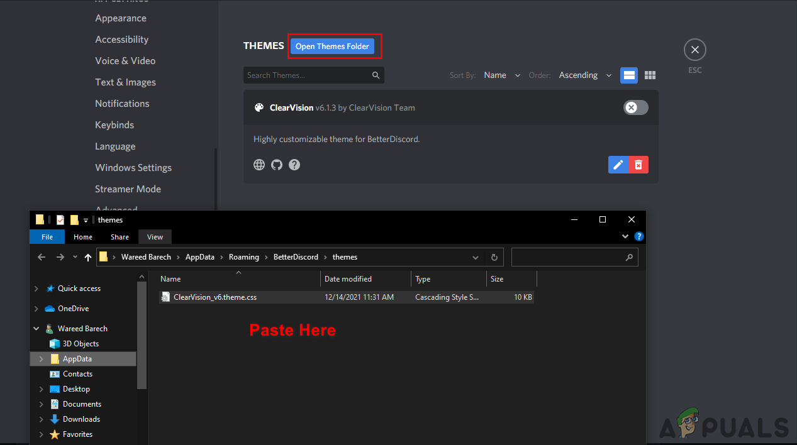Open Accessibility settings

click(121, 40)
